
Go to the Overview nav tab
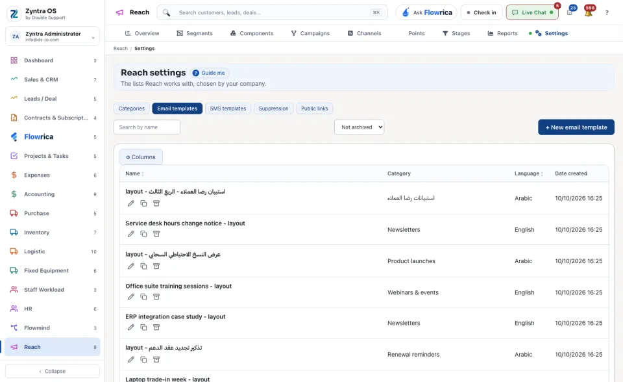point(142,33)
